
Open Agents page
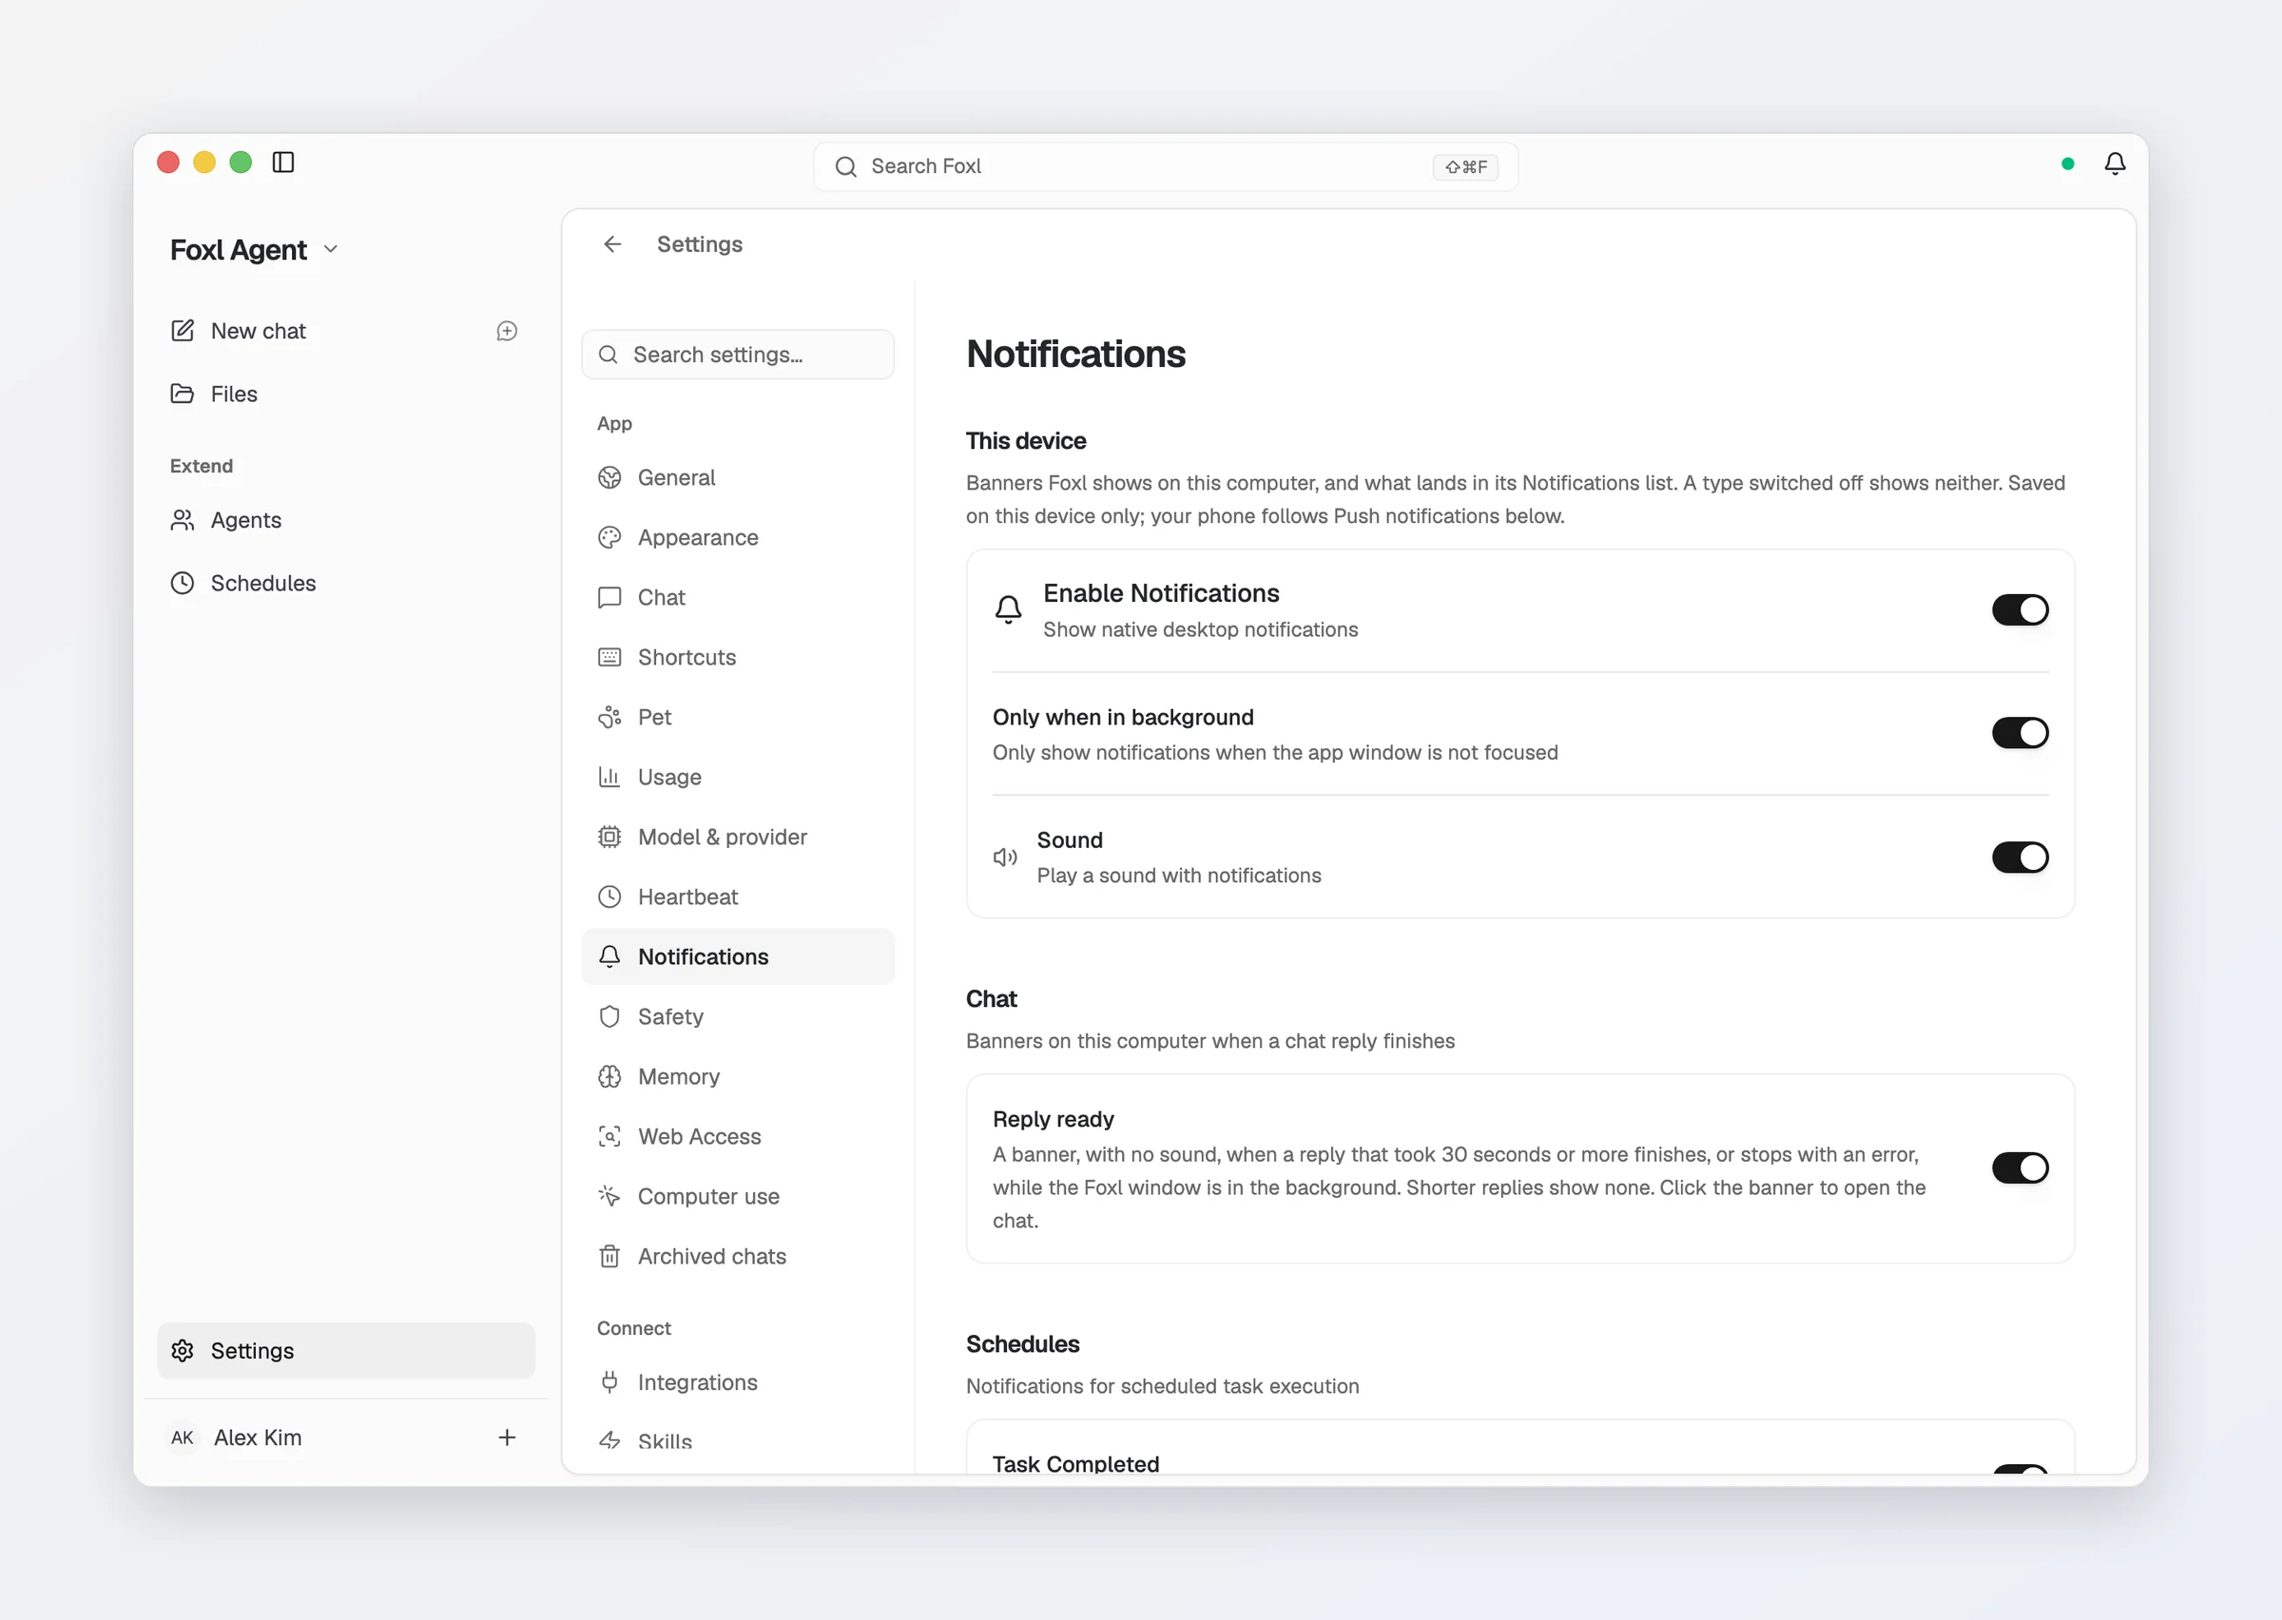click(346, 520)
